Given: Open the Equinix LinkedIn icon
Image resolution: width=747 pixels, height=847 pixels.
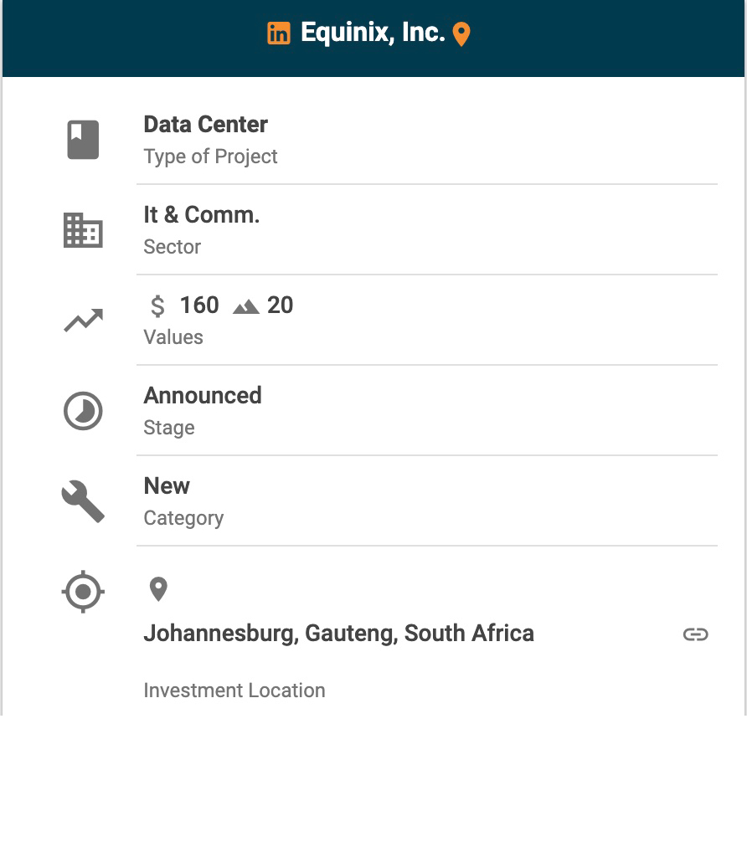Looking at the screenshot, I should coord(279,33).
